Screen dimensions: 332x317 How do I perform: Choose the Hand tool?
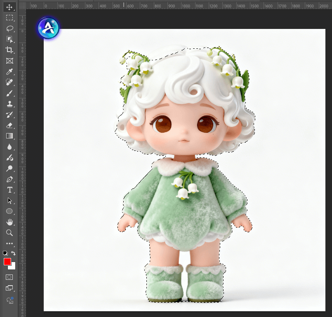[x=9, y=222]
